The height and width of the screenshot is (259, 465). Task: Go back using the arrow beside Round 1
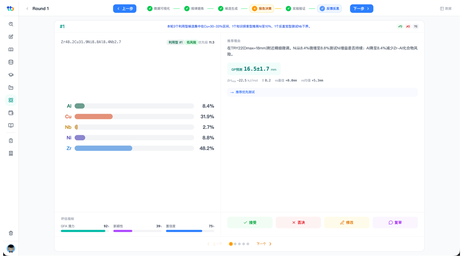(27, 9)
